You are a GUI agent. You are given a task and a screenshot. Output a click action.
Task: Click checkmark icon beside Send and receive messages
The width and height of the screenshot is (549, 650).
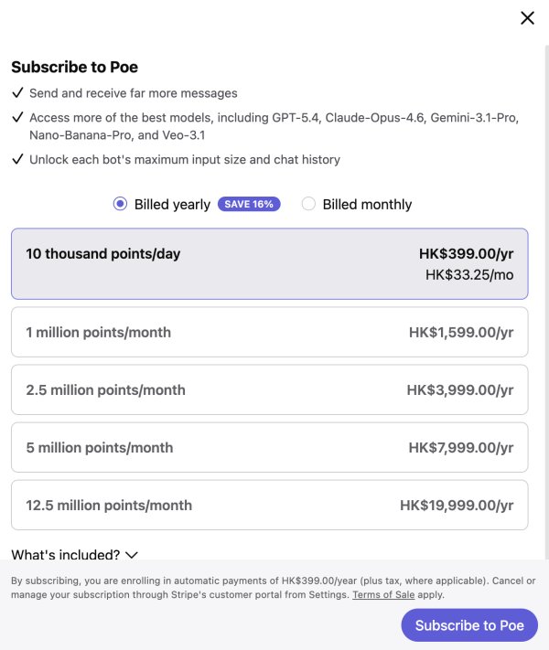17,93
